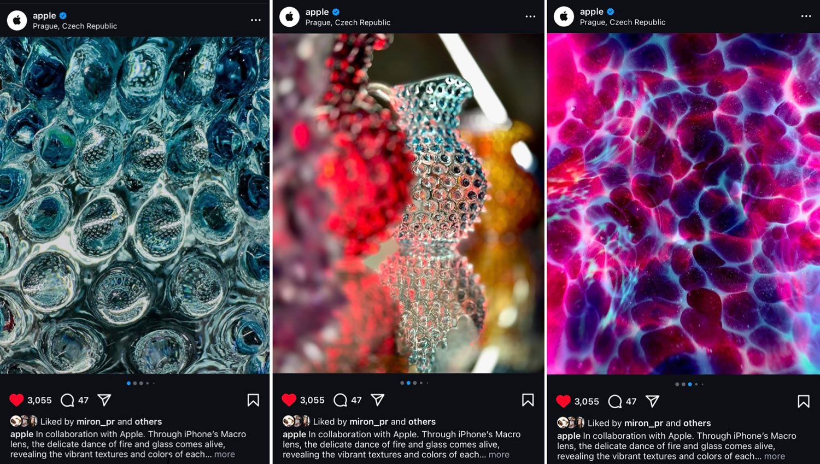820x464 pixels.
Task: Open miron_pr profile from middle post likes
Action: [368, 421]
